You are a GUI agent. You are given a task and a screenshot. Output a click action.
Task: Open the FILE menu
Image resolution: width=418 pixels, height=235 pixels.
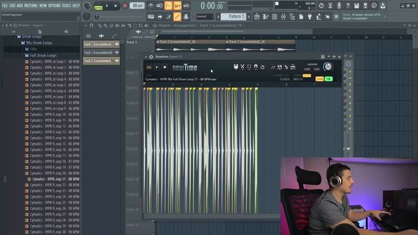[5, 5]
